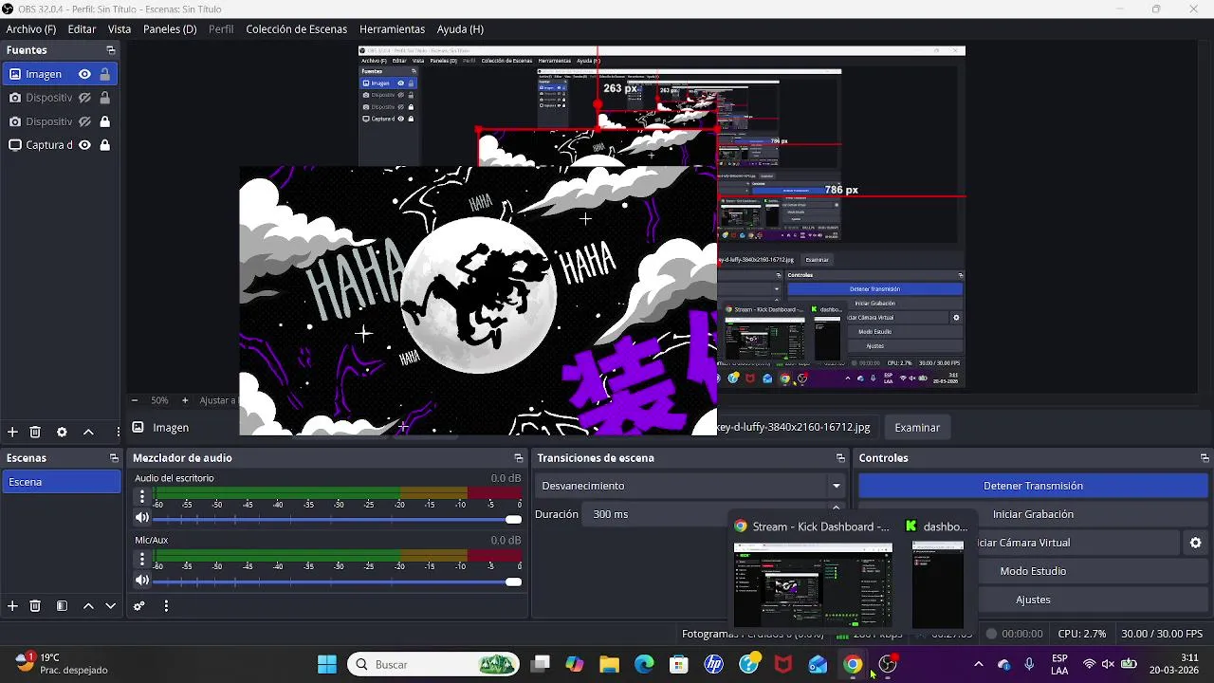This screenshot has height=683, width=1214.
Task: Mute Mic/Aux speaker icon
Action: (142, 580)
